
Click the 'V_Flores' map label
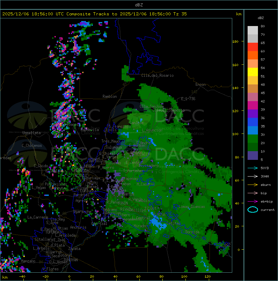50,269
